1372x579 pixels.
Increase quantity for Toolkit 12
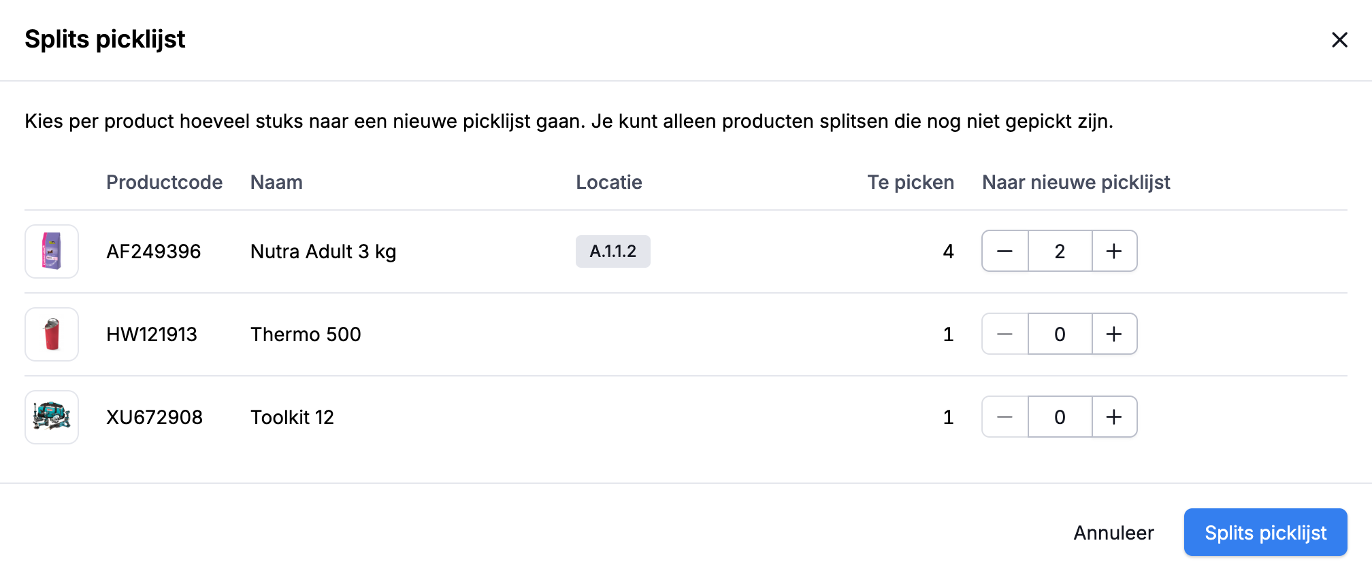1114,417
